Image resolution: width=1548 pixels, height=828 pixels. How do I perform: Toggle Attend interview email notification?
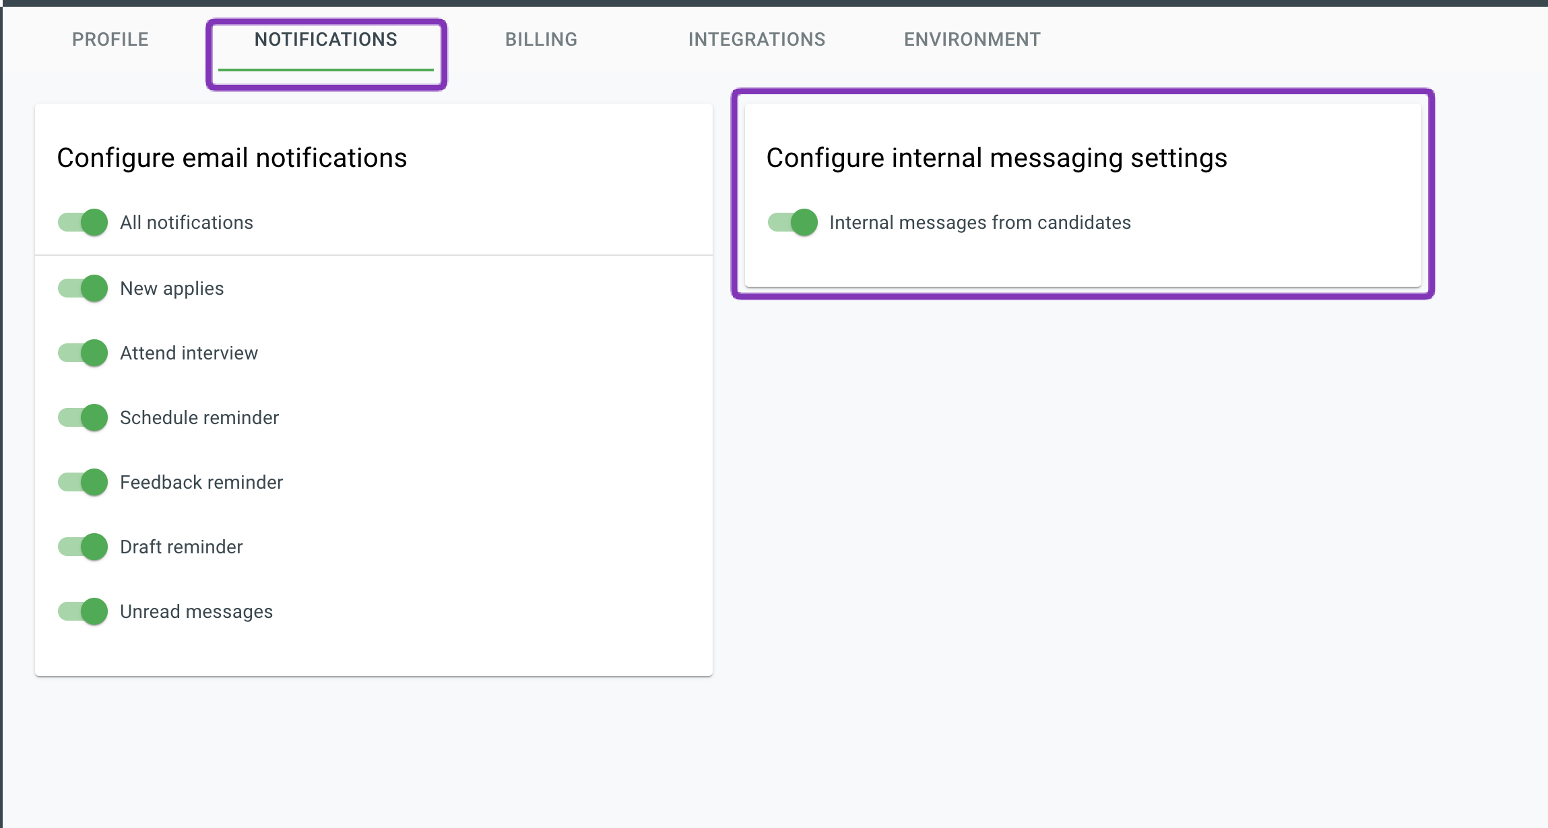coord(84,353)
